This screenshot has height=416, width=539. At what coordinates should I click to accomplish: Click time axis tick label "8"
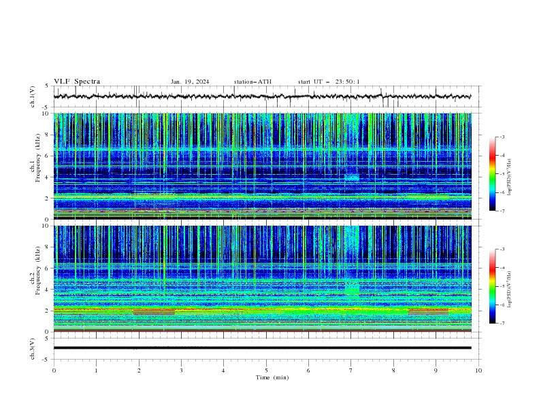click(x=393, y=370)
